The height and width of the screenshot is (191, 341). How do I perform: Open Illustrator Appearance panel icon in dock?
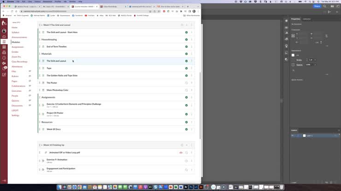coord(286,21)
